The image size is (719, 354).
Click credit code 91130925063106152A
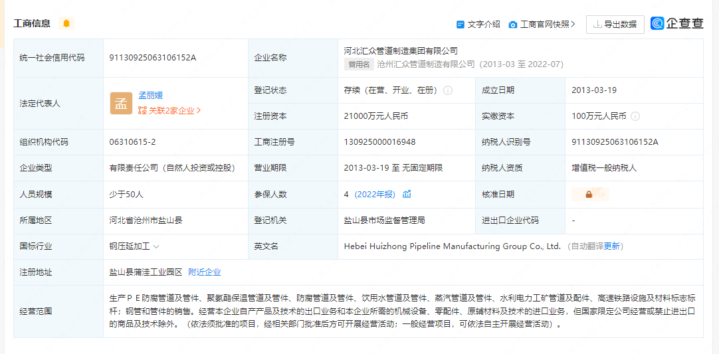tap(153, 58)
